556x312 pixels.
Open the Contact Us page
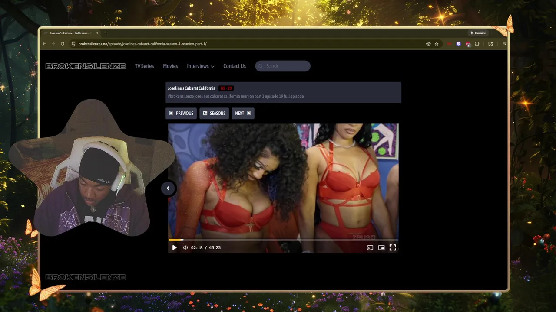tap(235, 66)
